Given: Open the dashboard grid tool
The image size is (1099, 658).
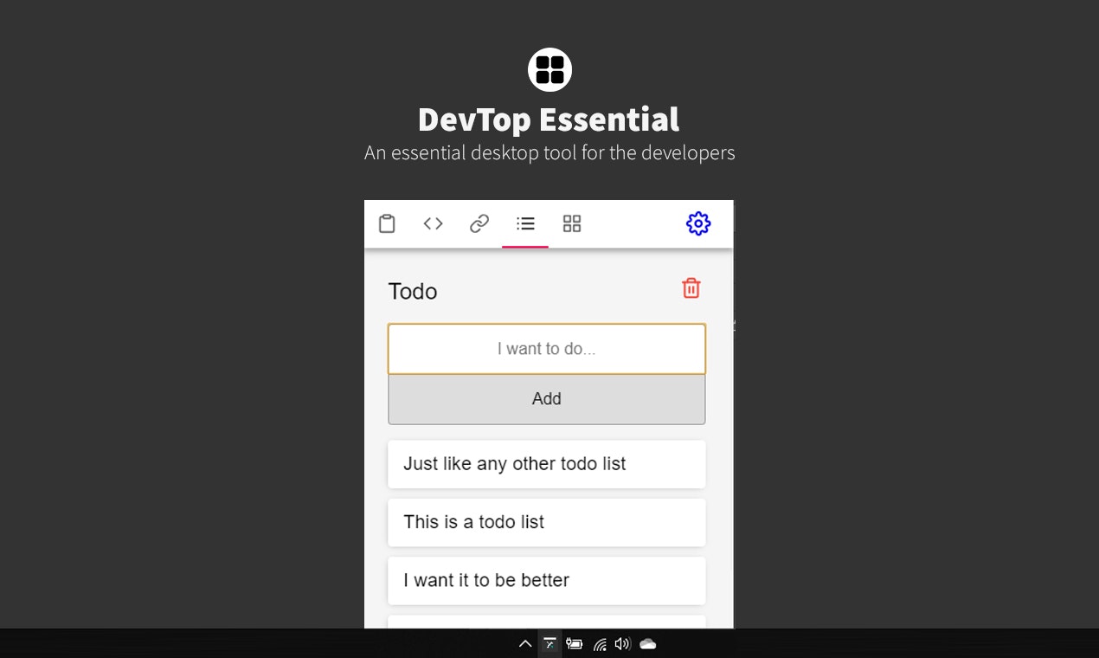Looking at the screenshot, I should coord(572,223).
